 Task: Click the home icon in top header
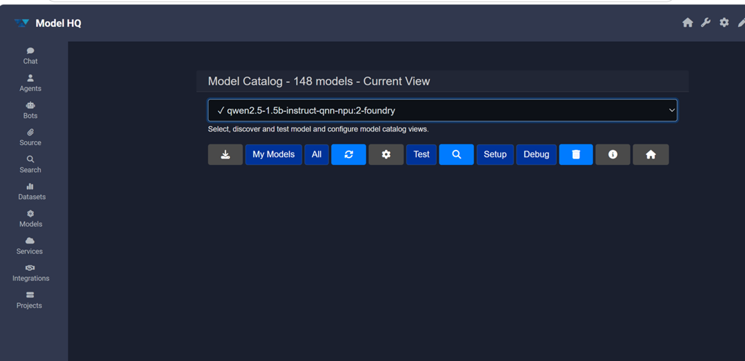tap(687, 23)
